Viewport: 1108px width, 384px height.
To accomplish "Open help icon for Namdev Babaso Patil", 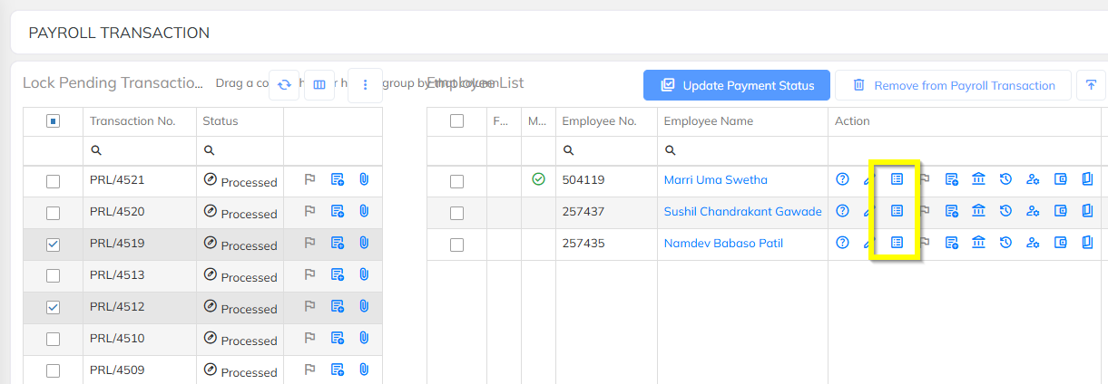I will [842, 243].
